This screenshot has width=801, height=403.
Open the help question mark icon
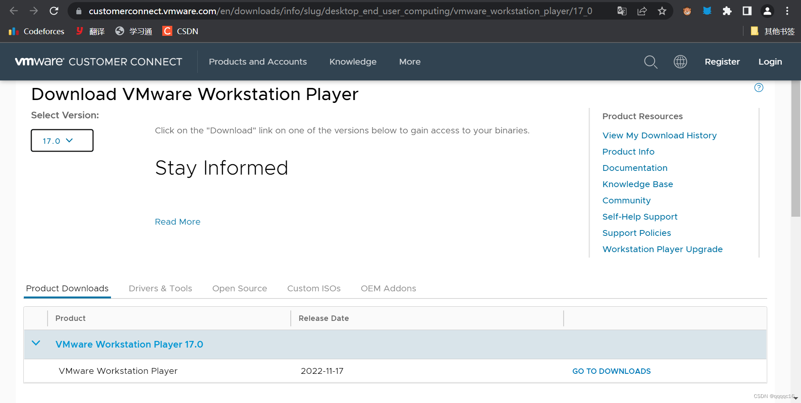click(758, 88)
